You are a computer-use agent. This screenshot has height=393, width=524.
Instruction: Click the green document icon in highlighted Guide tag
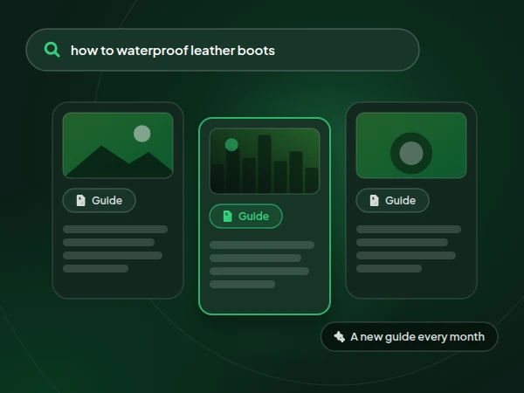tap(228, 217)
